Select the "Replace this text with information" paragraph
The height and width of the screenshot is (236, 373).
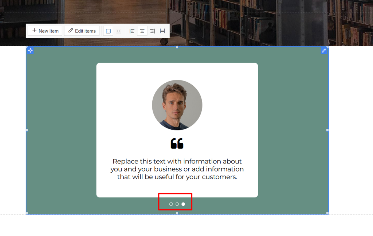pos(177,169)
